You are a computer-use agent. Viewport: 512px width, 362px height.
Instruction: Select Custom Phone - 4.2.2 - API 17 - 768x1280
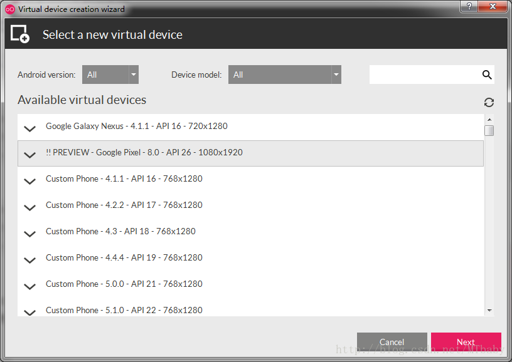[250, 206]
